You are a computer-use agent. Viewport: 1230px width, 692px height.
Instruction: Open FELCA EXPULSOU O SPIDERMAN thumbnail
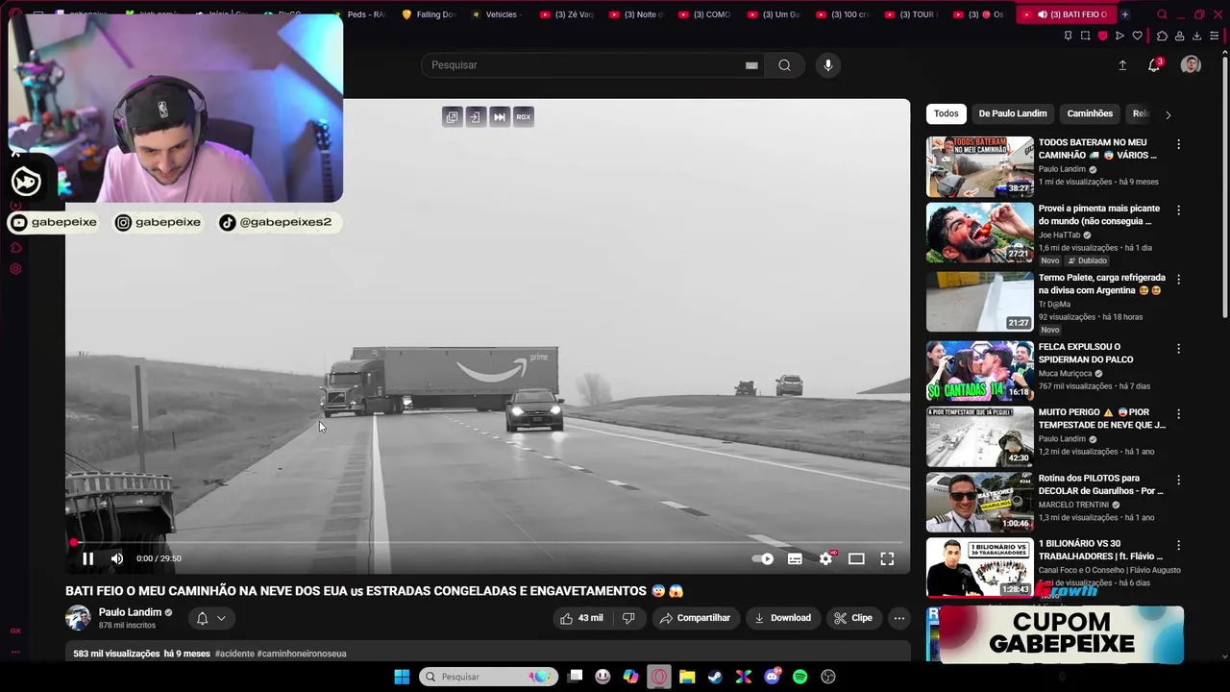click(980, 371)
